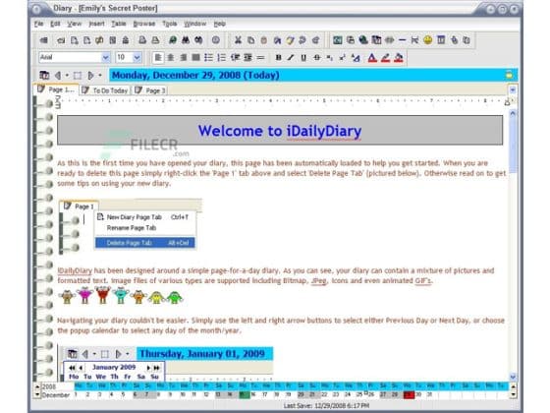Image resolution: width=550 pixels, height=413 pixels.
Task: Justify the text
Action: pos(196,58)
